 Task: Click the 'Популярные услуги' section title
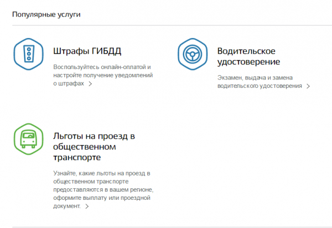[46, 14]
